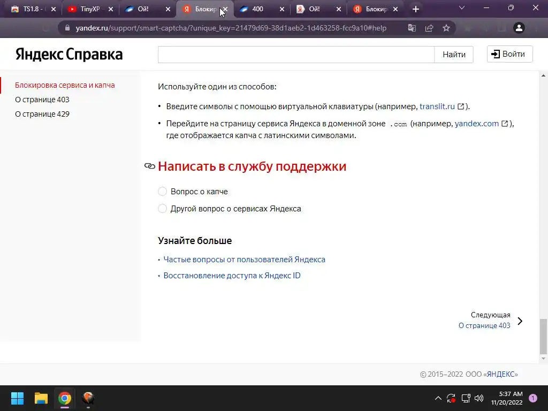The height and width of the screenshot is (411, 548).
Task: Open the notification badge in taskbar corner
Action: point(533,398)
